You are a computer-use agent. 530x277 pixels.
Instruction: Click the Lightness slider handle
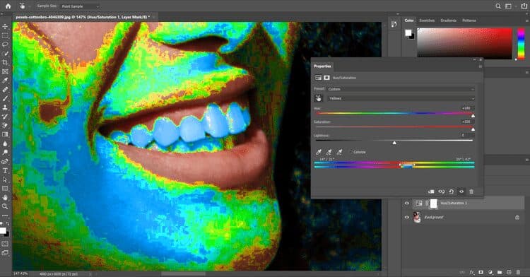tap(394, 143)
